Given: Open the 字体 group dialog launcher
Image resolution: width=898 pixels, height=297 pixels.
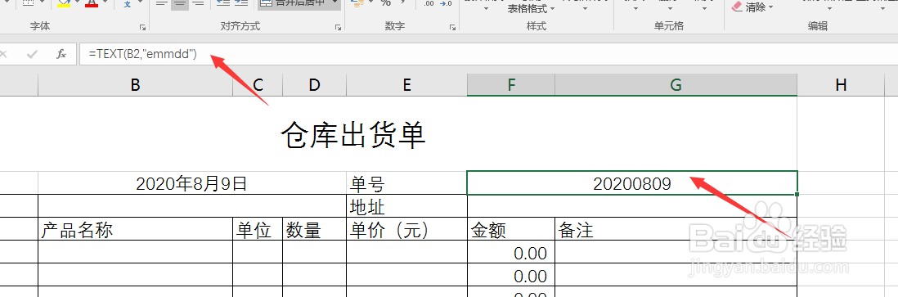Looking at the screenshot, I should click(x=142, y=27).
